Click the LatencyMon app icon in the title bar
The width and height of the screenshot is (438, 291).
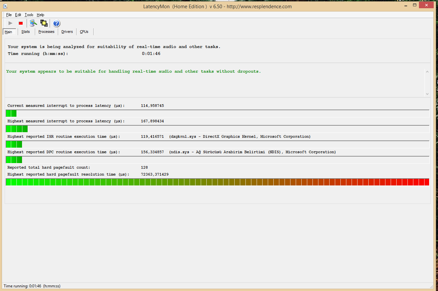(x=5, y=6)
